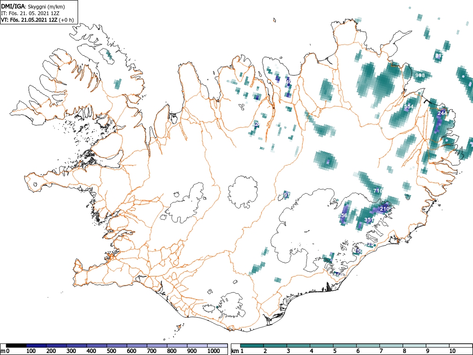Click the pale lilac swatch between 900 and 1000 m

[x=197, y=346]
